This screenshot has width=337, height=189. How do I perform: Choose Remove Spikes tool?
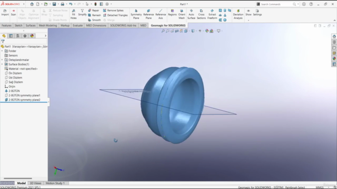click(x=113, y=10)
